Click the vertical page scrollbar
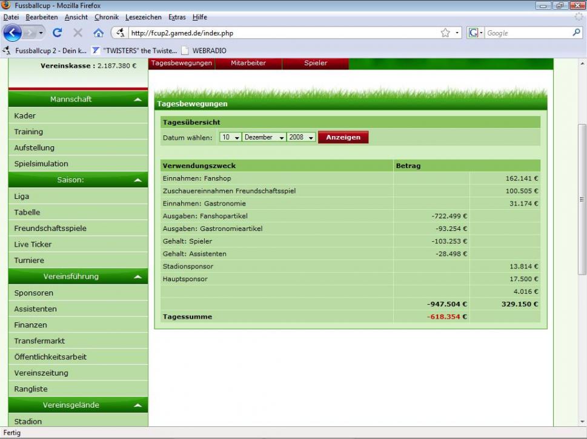Image resolution: width=587 pixels, height=439 pixels. coord(582,200)
